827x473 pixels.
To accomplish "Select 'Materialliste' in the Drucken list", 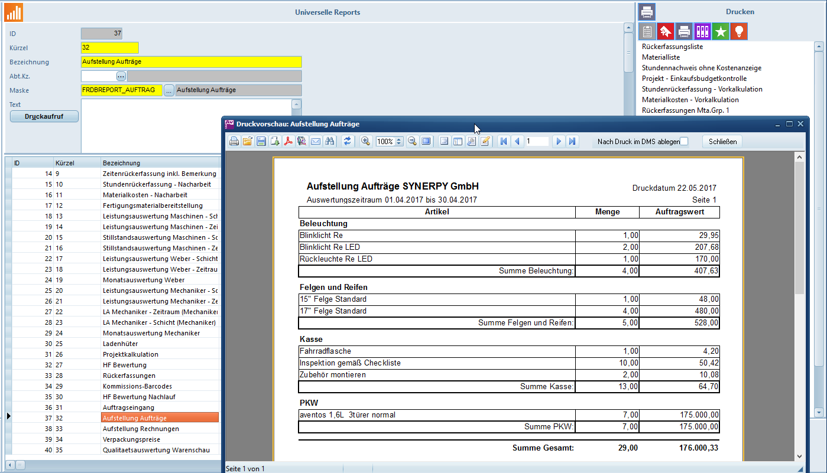I will click(x=661, y=57).
